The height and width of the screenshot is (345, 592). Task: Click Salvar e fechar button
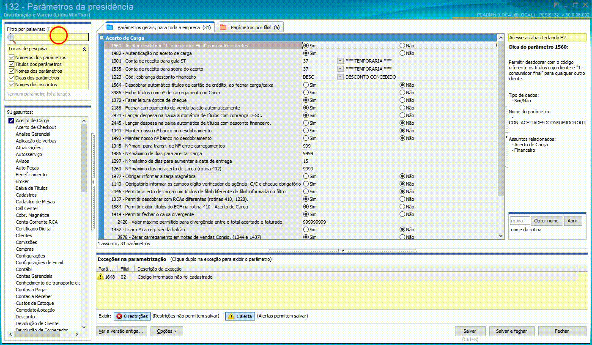pyautogui.click(x=512, y=331)
